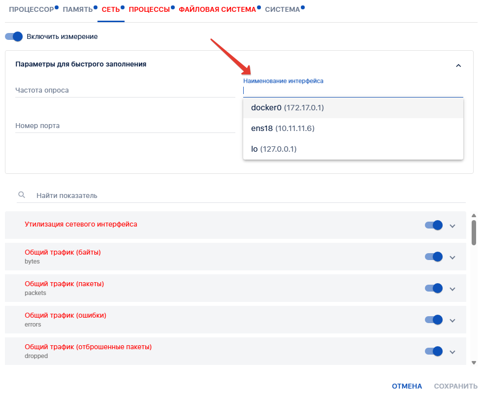Expand the Общий трафик (отброшенные пакеты) row
This screenshot has height=394, width=482.
[453, 352]
